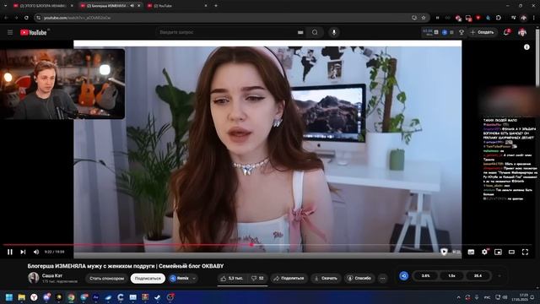Viewport: 540px width, 304px height.
Task: Bookmark this page with the star
Action: [x=424, y=18]
